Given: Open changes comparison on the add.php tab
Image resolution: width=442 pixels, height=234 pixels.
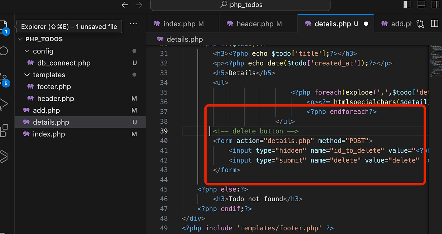Looking at the screenshot, I should [x=420, y=23].
